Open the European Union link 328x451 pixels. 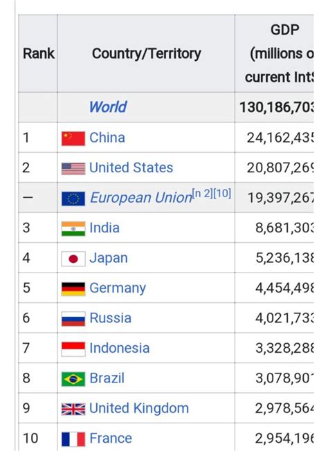pos(140,198)
